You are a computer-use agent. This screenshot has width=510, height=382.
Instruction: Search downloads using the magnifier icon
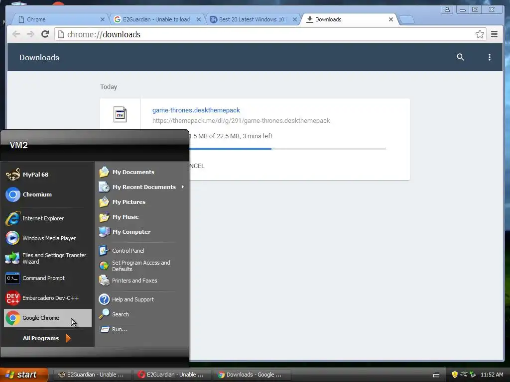point(460,57)
